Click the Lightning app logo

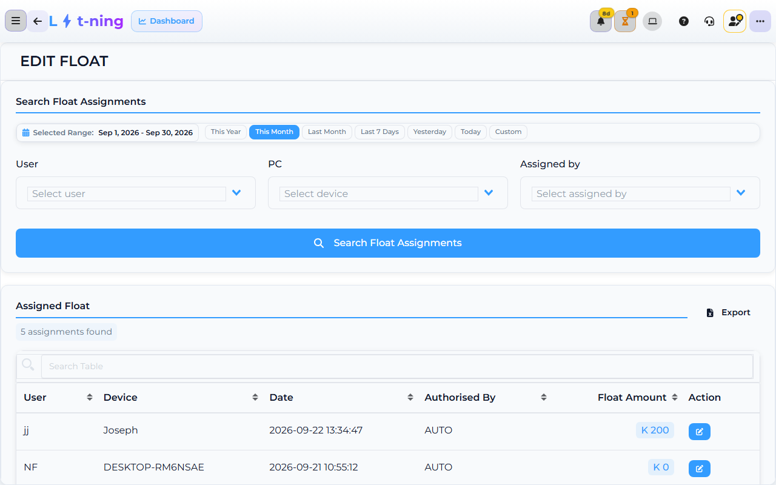click(x=86, y=21)
